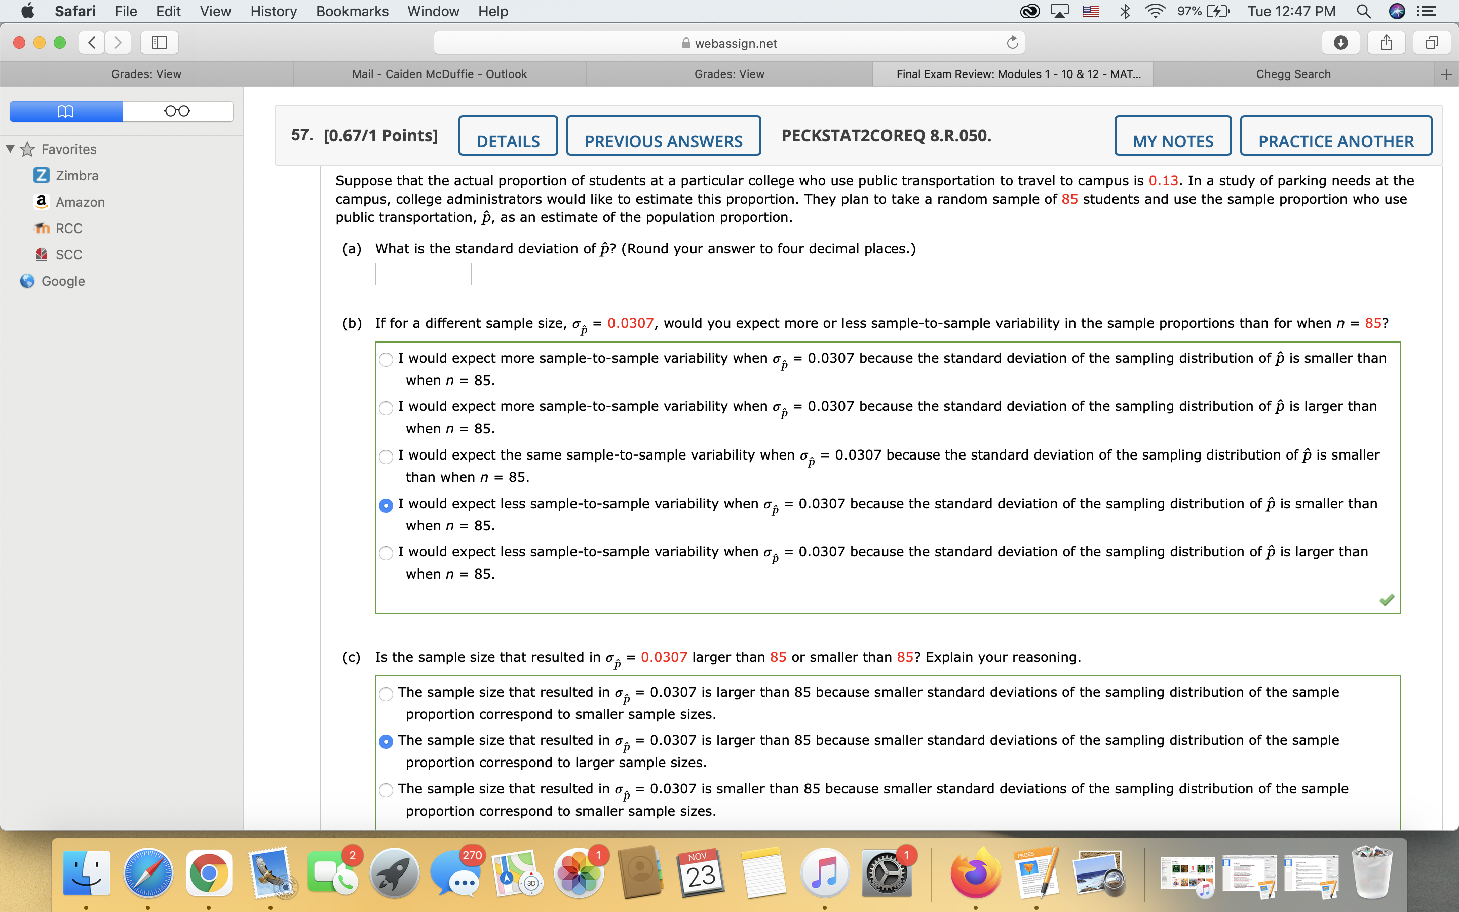Open the Zimbra bookmark in Favorites sidebar
The width and height of the screenshot is (1459, 912).
tap(76, 175)
